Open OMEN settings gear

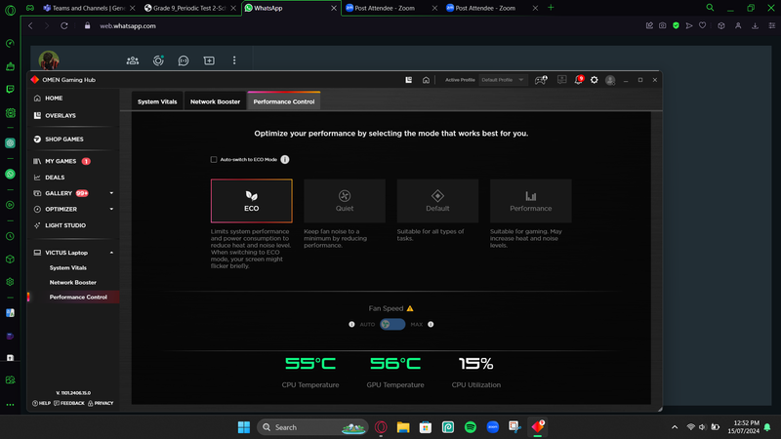point(595,80)
